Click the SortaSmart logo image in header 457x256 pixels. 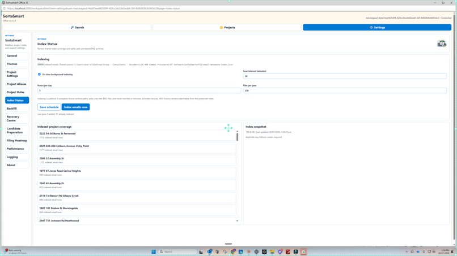[x=442, y=44]
